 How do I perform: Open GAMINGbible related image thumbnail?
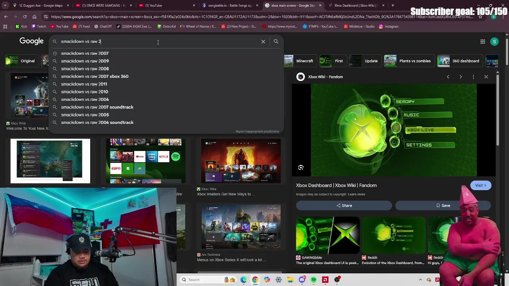pyautogui.click(x=328, y=236)
